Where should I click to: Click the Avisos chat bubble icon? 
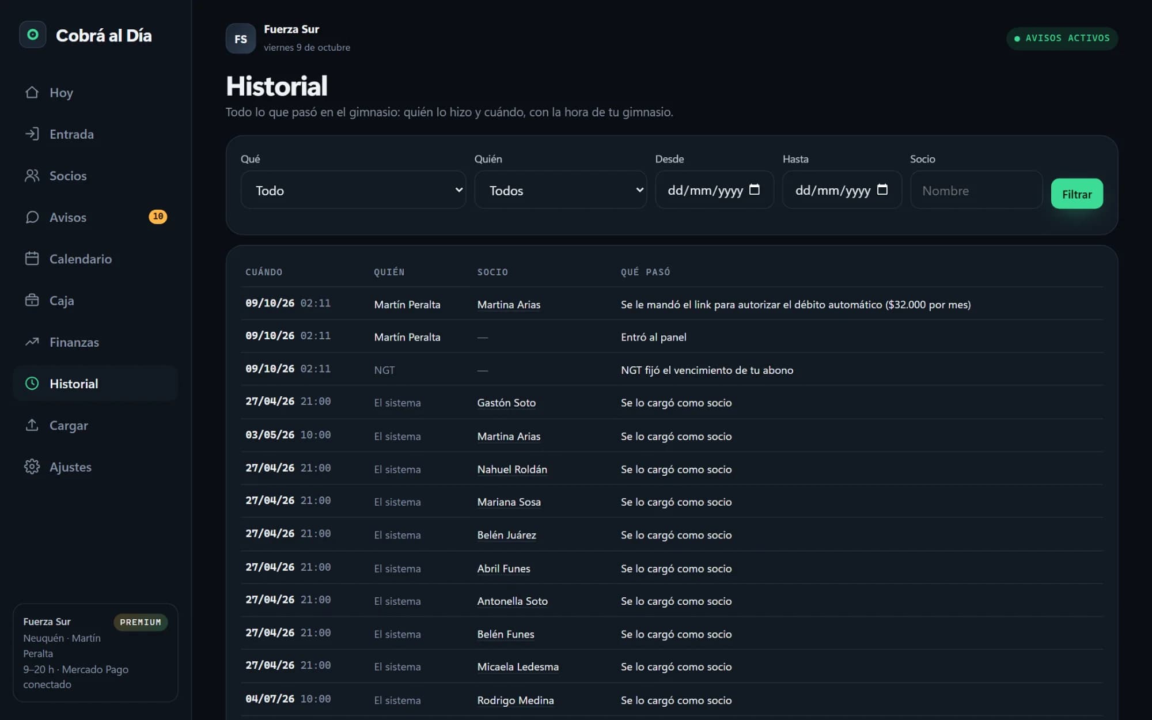tap(32, 217)
